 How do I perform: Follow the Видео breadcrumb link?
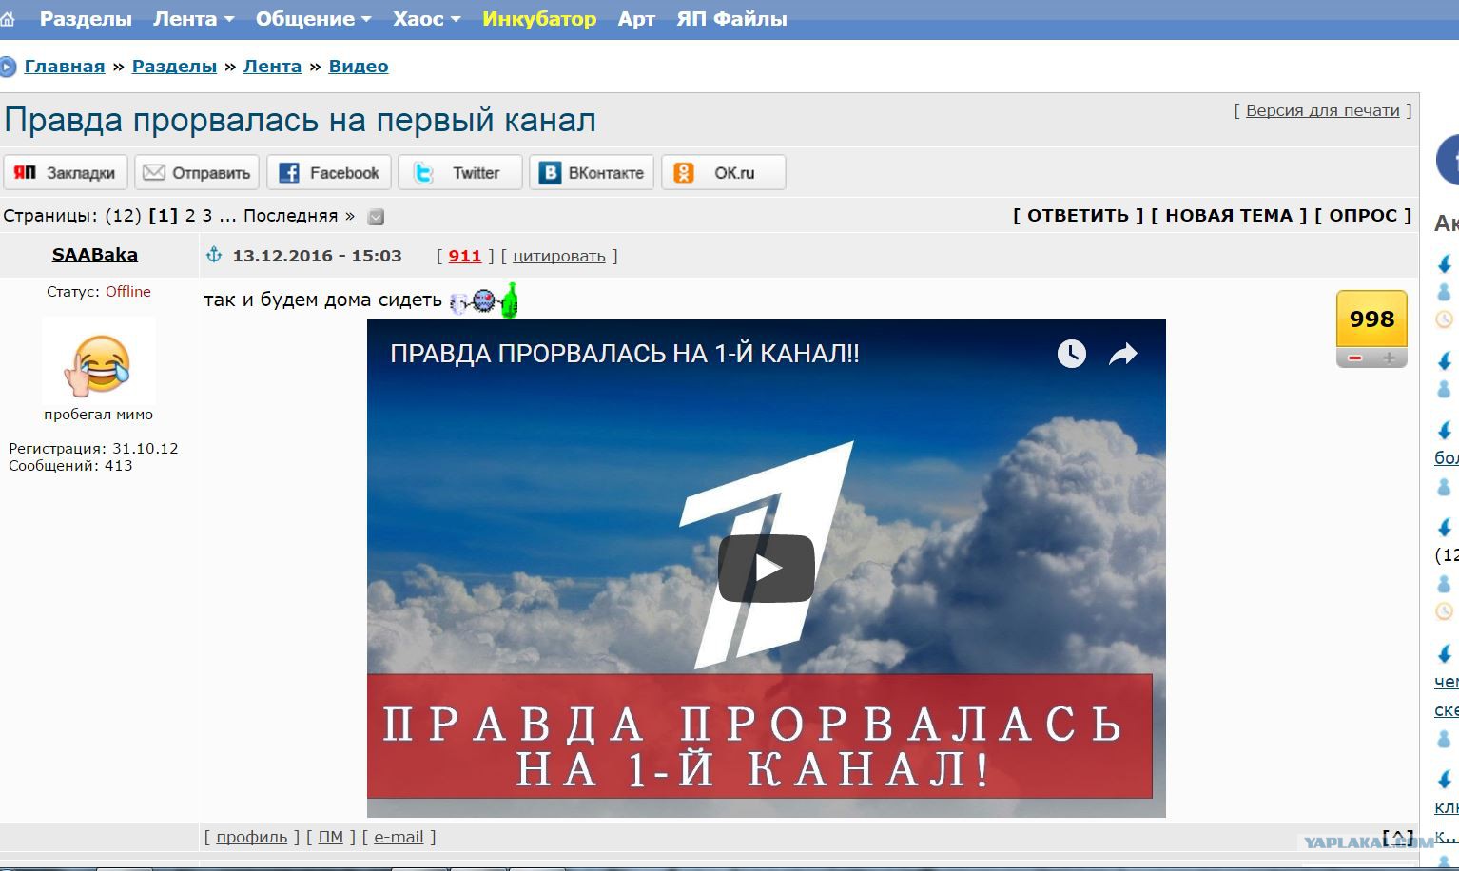(359, 67)
